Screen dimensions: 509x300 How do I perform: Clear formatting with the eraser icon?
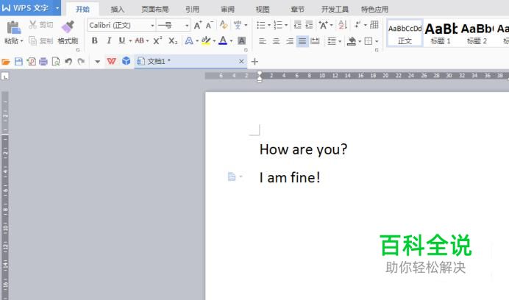(x=224, y=25)
